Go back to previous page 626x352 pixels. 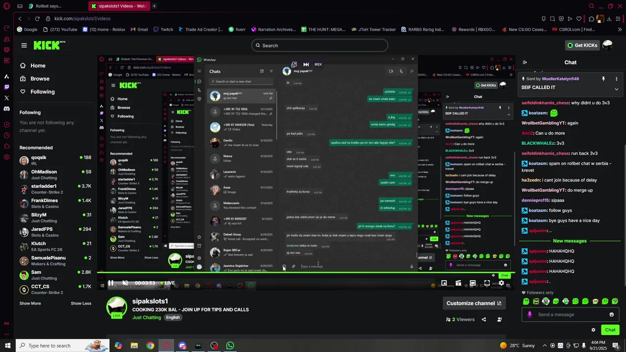(x=20, y=19)
